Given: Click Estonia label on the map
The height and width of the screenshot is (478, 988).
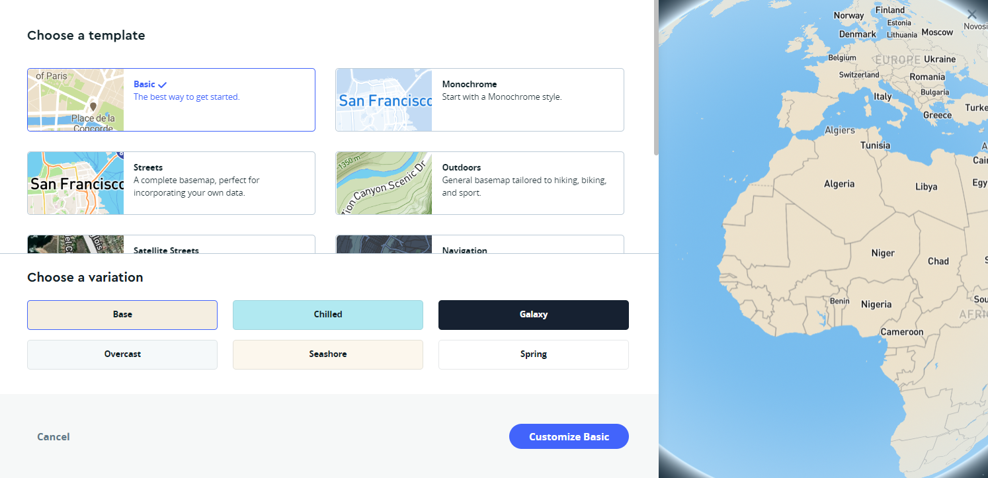Looking at the screenshot, I should tap(899, 22).
